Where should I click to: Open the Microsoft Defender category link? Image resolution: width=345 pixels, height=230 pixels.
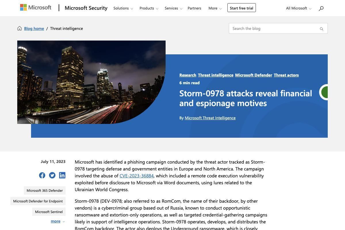(254, 75)
